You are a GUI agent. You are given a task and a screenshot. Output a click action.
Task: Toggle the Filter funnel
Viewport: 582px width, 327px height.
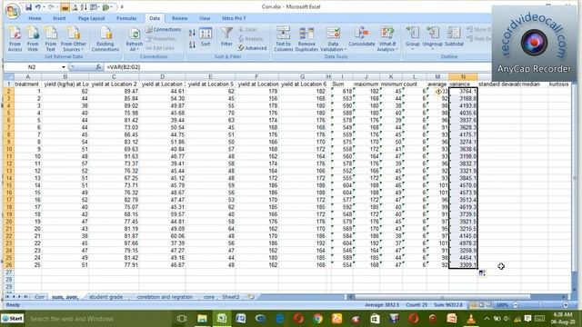(x=226, y=37)
